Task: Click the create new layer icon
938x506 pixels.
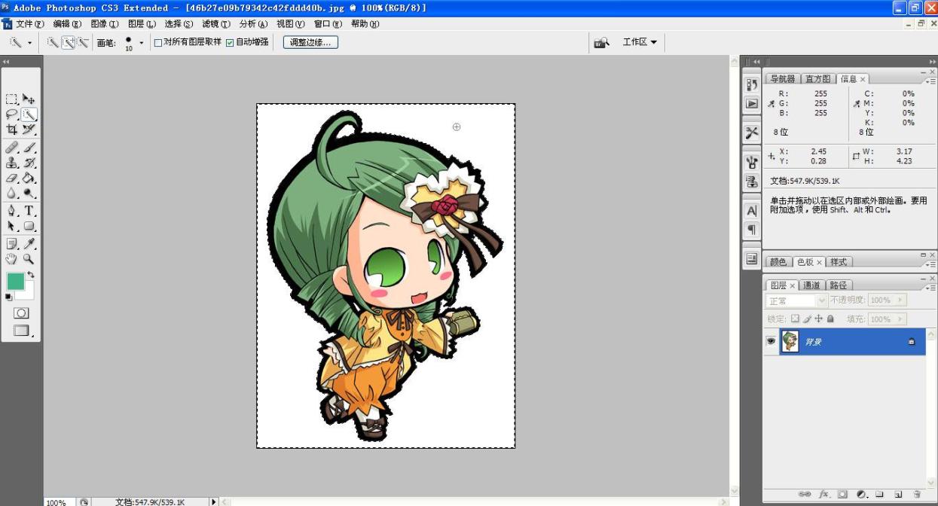Action: coord(898,494)
